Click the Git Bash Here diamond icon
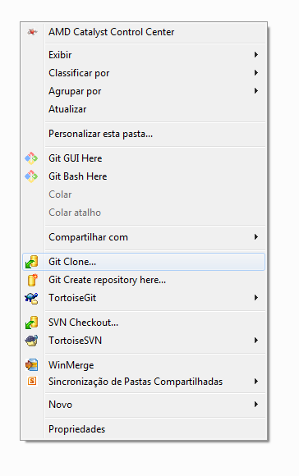 click(31, 176)
